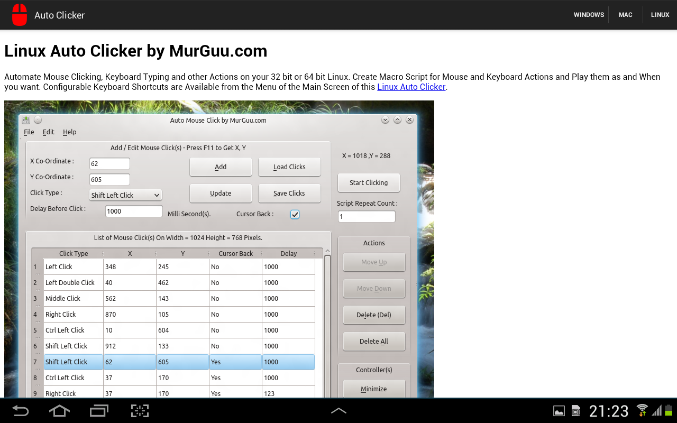Toggle the Cursor Back checkbox
677x423 pixels.
pos(295,214)
